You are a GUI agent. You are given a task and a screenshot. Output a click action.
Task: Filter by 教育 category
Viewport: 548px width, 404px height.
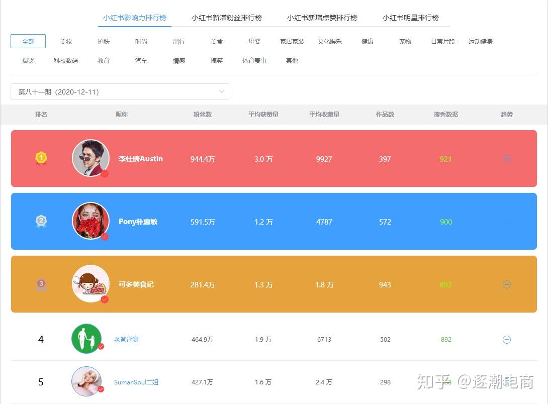(x=104, y=60)
